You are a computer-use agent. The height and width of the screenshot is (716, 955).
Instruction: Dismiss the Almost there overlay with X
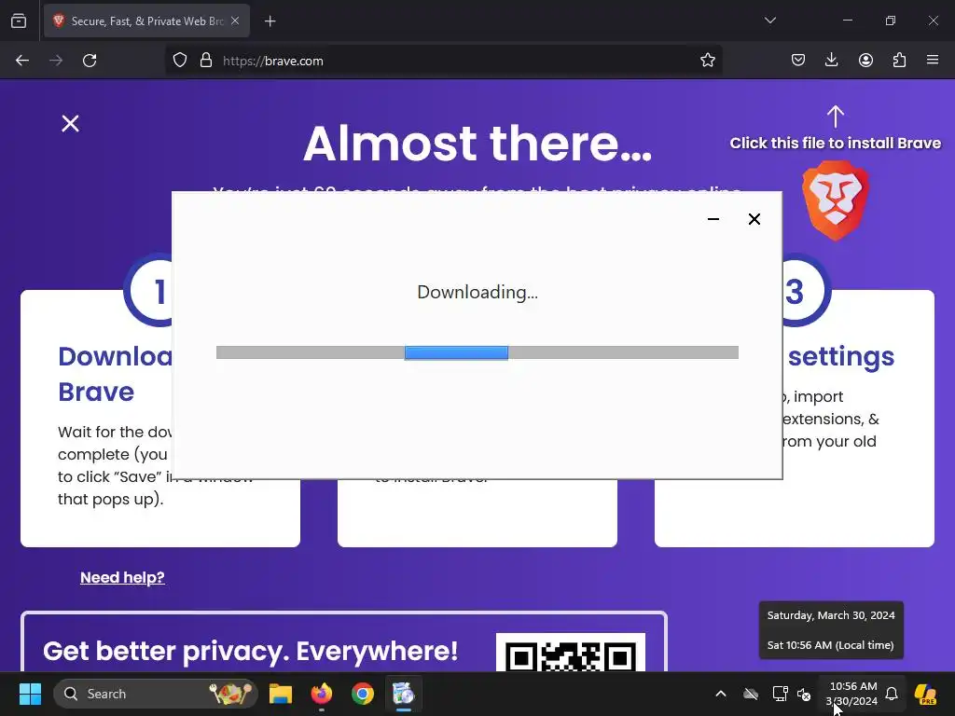pos(71,124)
